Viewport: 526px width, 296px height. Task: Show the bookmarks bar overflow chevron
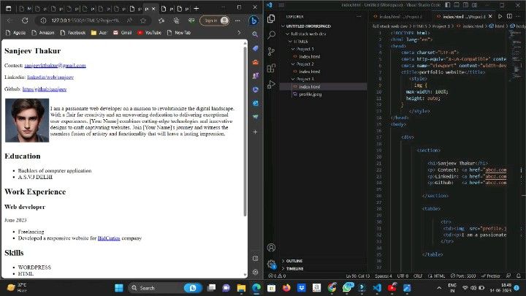(239, 33)
